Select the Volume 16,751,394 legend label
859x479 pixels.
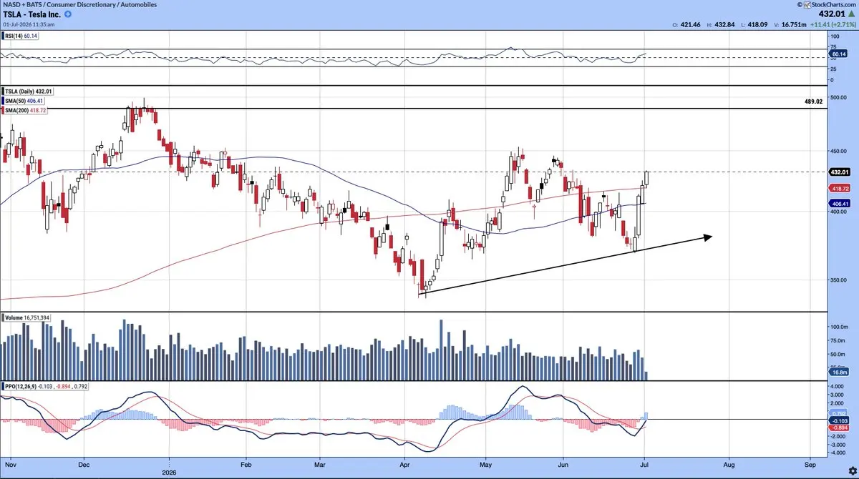(x=27, y=317)
